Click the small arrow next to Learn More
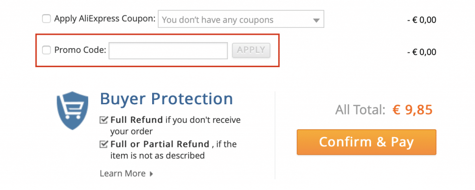The width and height of the screenshot is (475, 190). click(151, 174)
